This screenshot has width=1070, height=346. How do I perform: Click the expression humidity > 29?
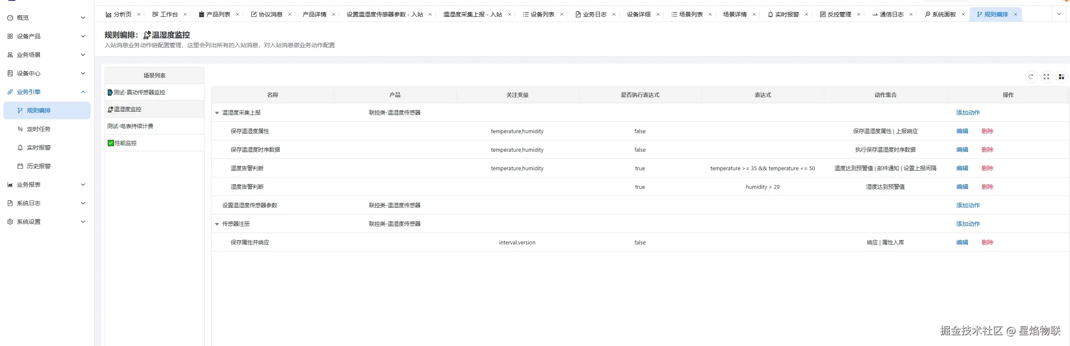763,187
